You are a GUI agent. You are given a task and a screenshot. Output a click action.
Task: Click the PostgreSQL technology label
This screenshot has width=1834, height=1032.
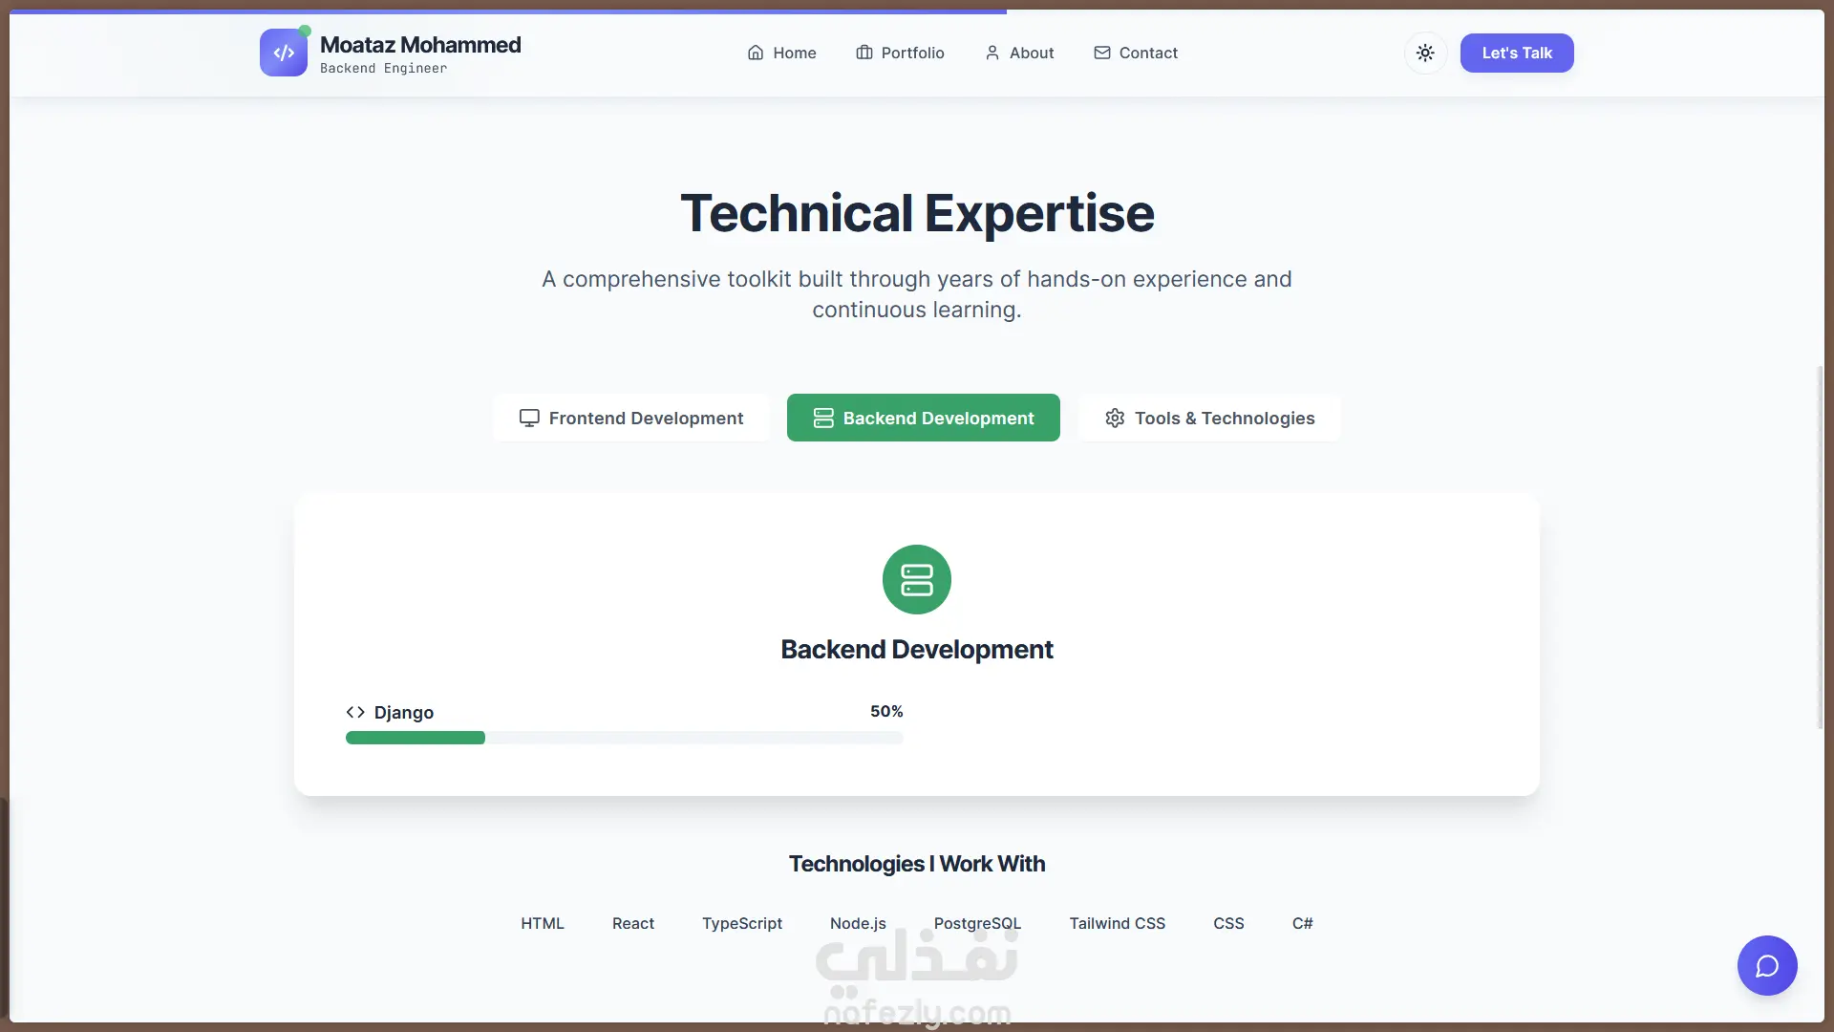point(977,923)
